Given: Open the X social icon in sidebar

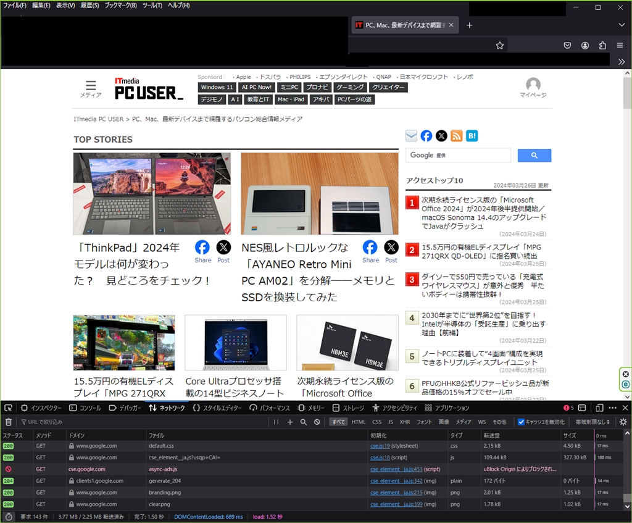Looking at the screenshot, I should (x=441, y=136).
